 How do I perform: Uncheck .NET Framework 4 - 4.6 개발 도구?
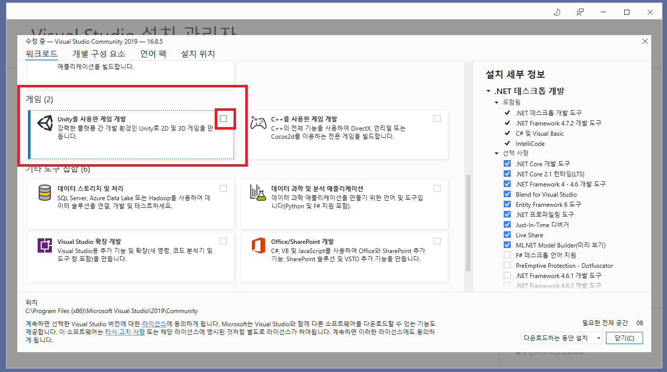coord(507,184)
